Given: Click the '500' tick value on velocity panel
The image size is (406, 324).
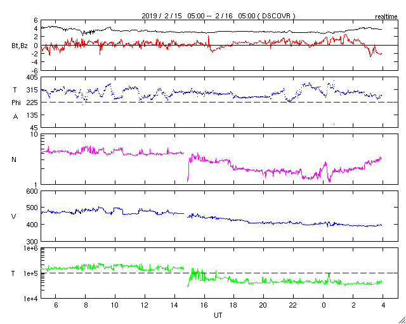Looking at the screenshot, I should 32,208.
